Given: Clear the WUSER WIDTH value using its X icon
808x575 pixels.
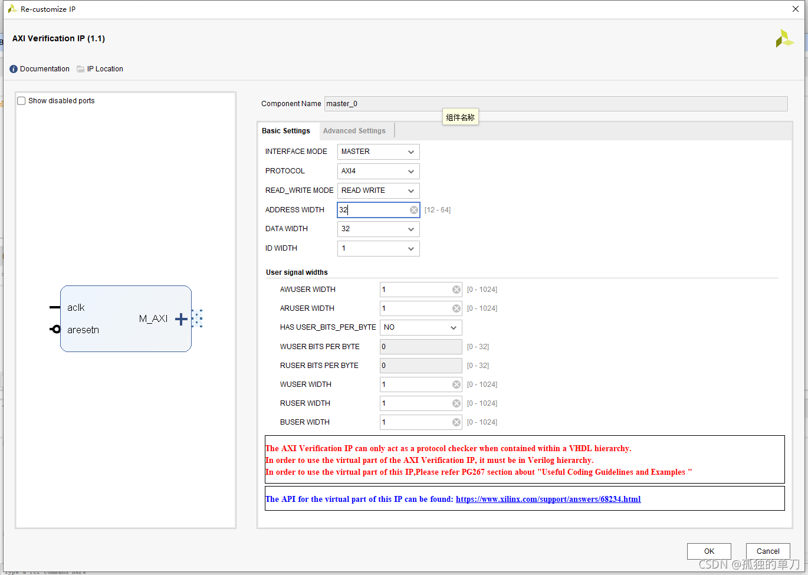Looking at the screenshot, I should pyautogui.click(x=456, y=385).
